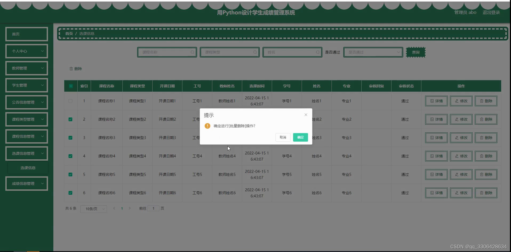
Task: Click the batch 删除 button above table
Action: 76,69
